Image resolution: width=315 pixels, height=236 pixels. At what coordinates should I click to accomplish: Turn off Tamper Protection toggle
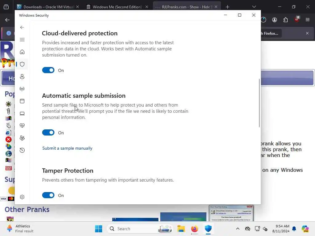[48, 195]
